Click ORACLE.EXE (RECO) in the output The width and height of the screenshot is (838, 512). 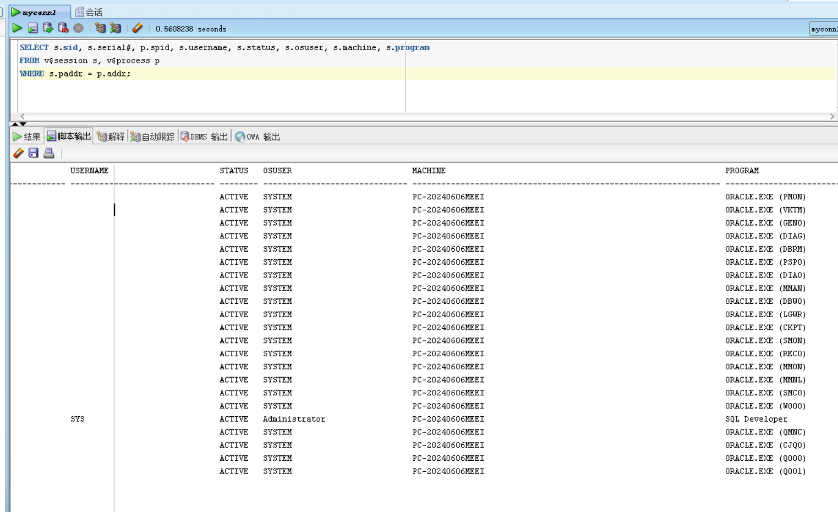pyautogui.click(x=765, y=353)
